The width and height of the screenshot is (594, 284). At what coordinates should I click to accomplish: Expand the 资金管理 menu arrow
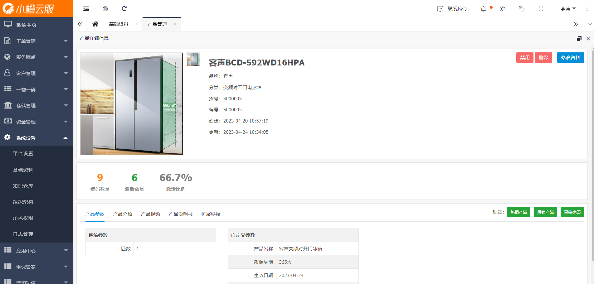(66, 122)
